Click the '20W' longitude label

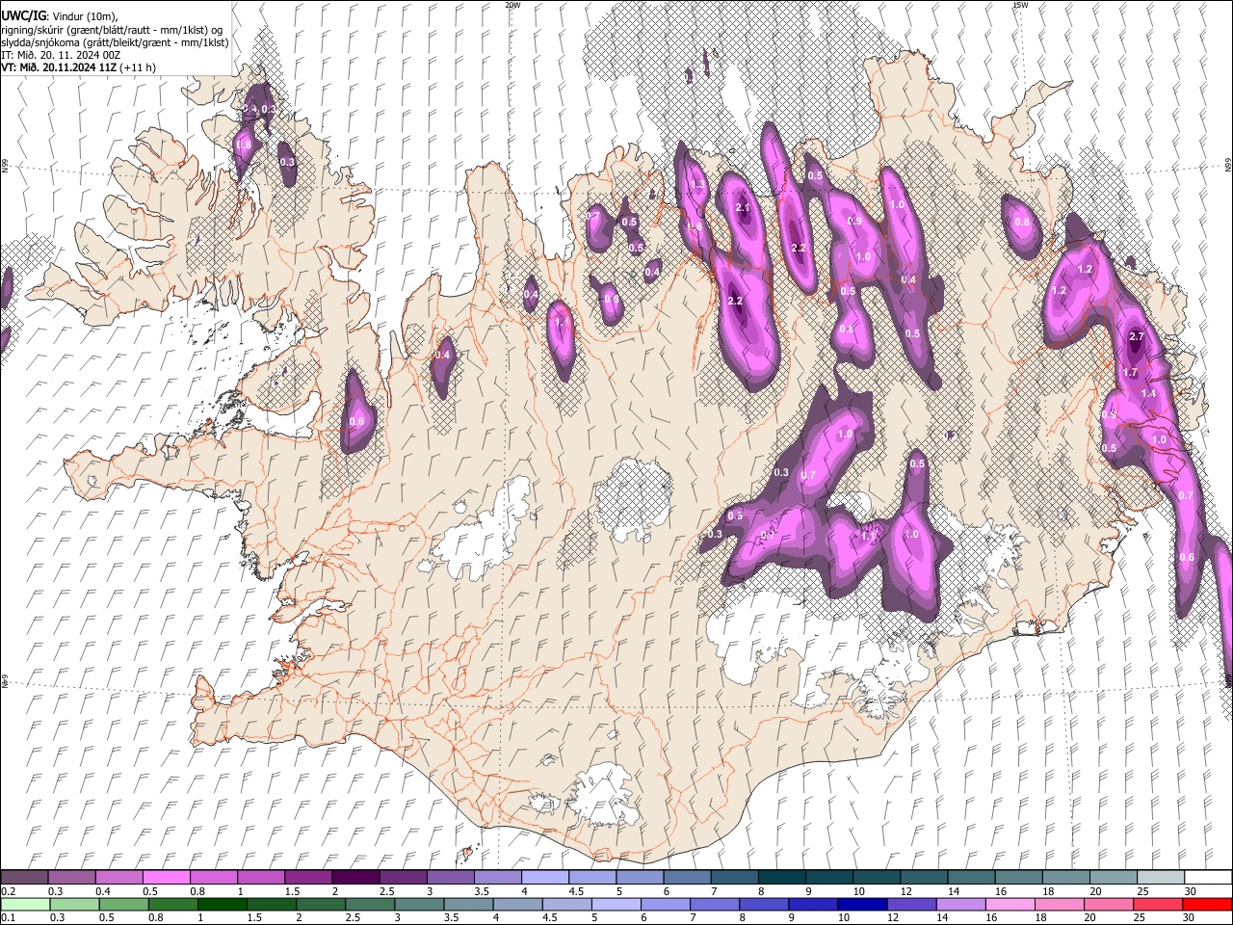[x=512, y=5]
